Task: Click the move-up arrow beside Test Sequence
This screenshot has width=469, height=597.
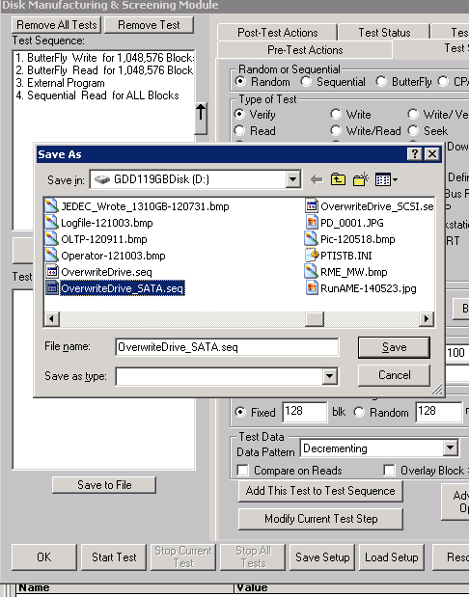Action: (201, 118)
